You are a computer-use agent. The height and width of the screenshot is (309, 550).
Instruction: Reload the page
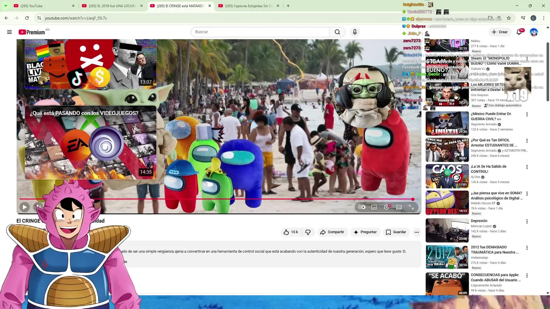pyautogui.click(x=27, y=18)
